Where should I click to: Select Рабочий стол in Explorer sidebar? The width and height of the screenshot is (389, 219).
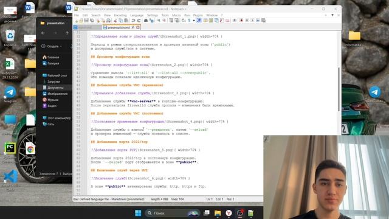pyautogui.click(x=55, y=75)
